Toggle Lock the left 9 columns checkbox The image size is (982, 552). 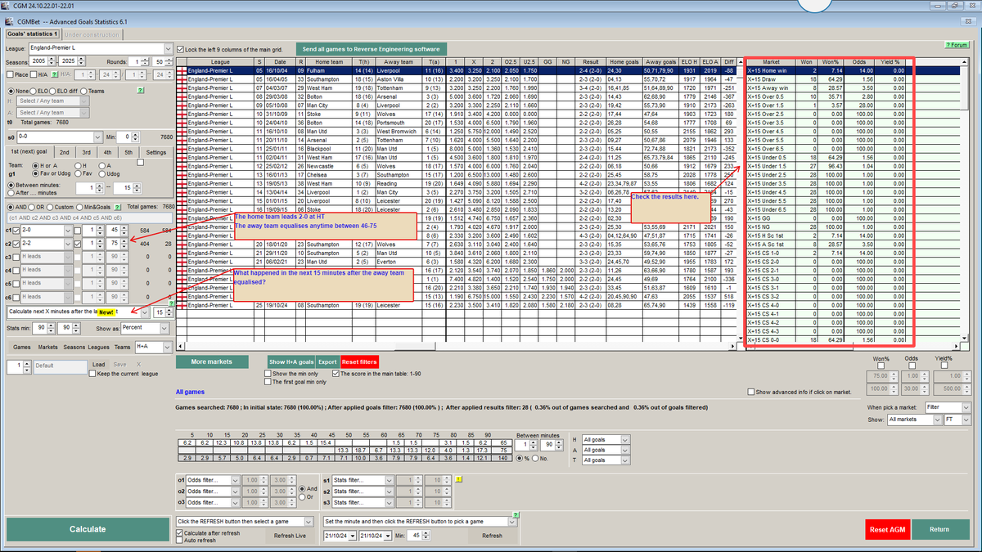[x=181, y=50]
